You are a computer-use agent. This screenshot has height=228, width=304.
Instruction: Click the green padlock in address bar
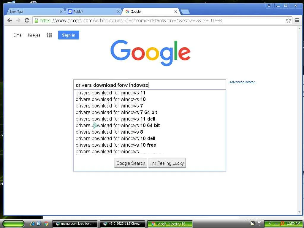[36, 20]
